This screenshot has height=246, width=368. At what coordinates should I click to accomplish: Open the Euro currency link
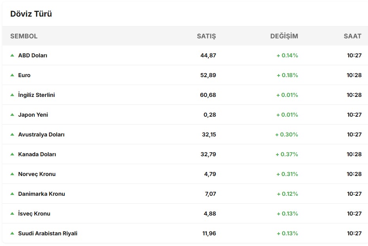click(24, 75)
